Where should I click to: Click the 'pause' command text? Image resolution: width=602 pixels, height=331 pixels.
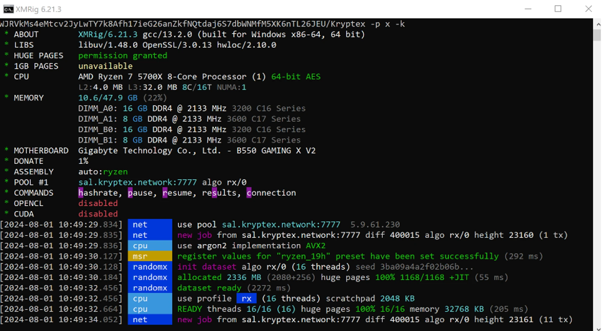coord(140,193)
